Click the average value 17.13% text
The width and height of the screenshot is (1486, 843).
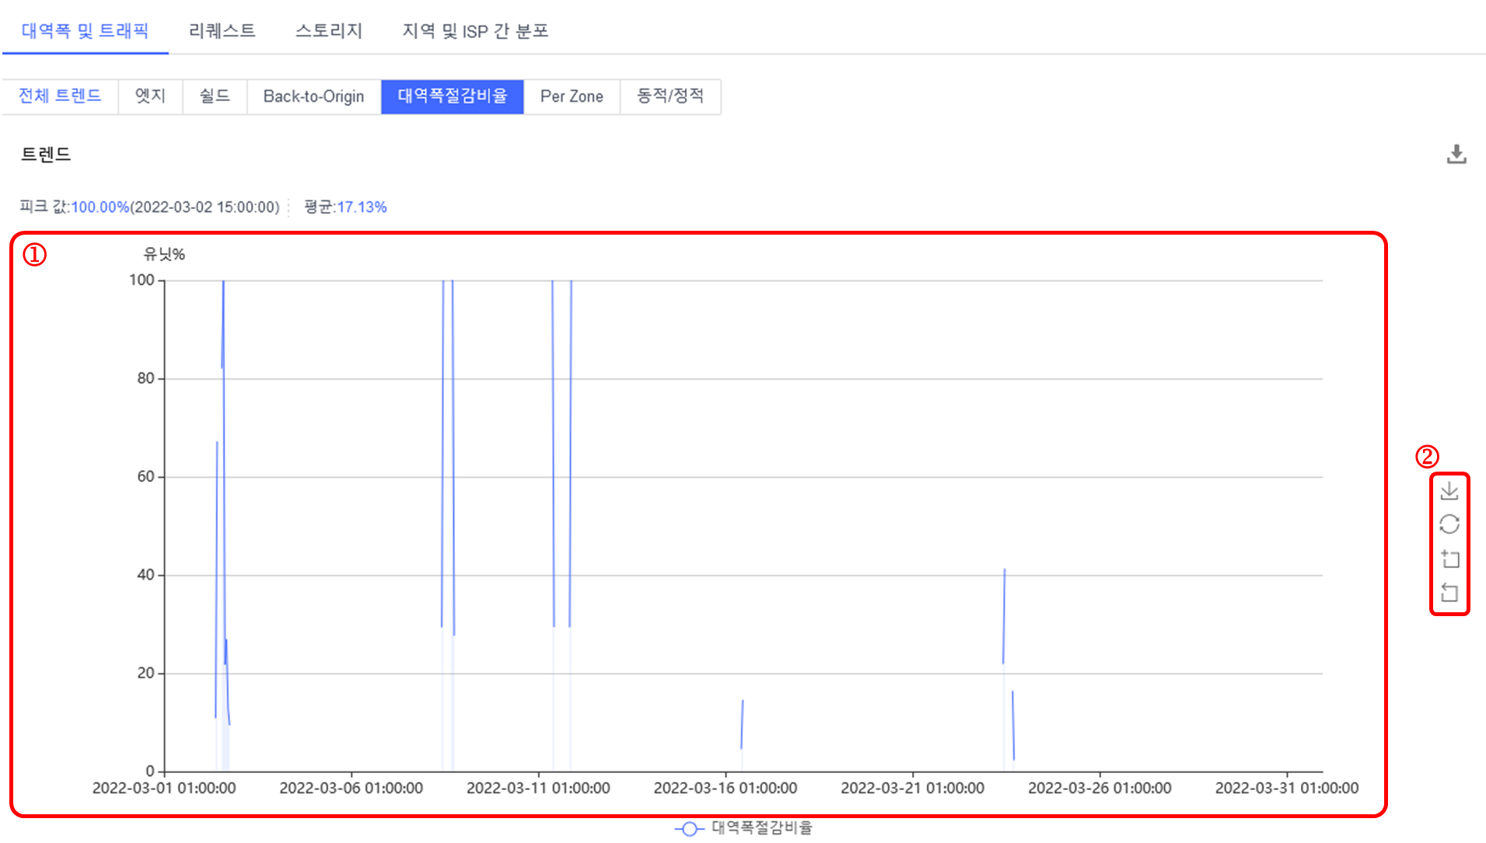coord(362,207)
